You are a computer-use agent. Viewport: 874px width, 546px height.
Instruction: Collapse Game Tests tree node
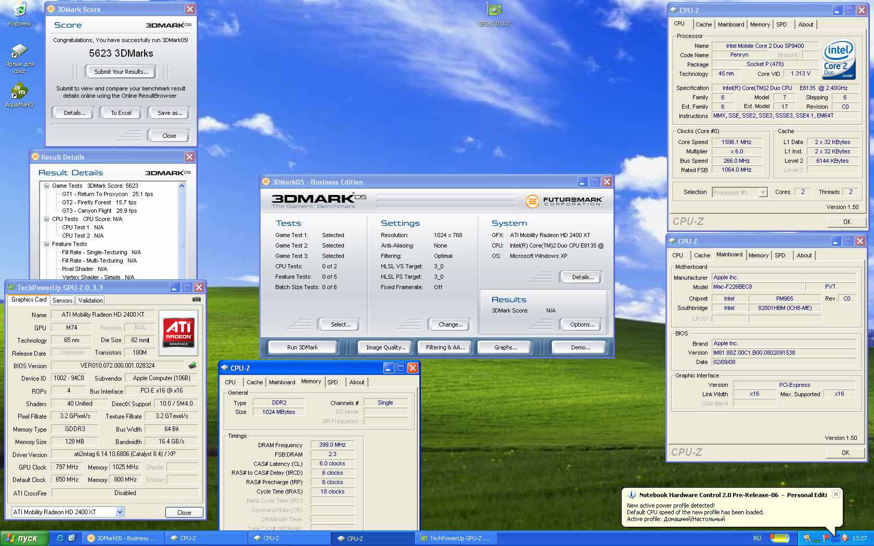[x=46, y=186]
